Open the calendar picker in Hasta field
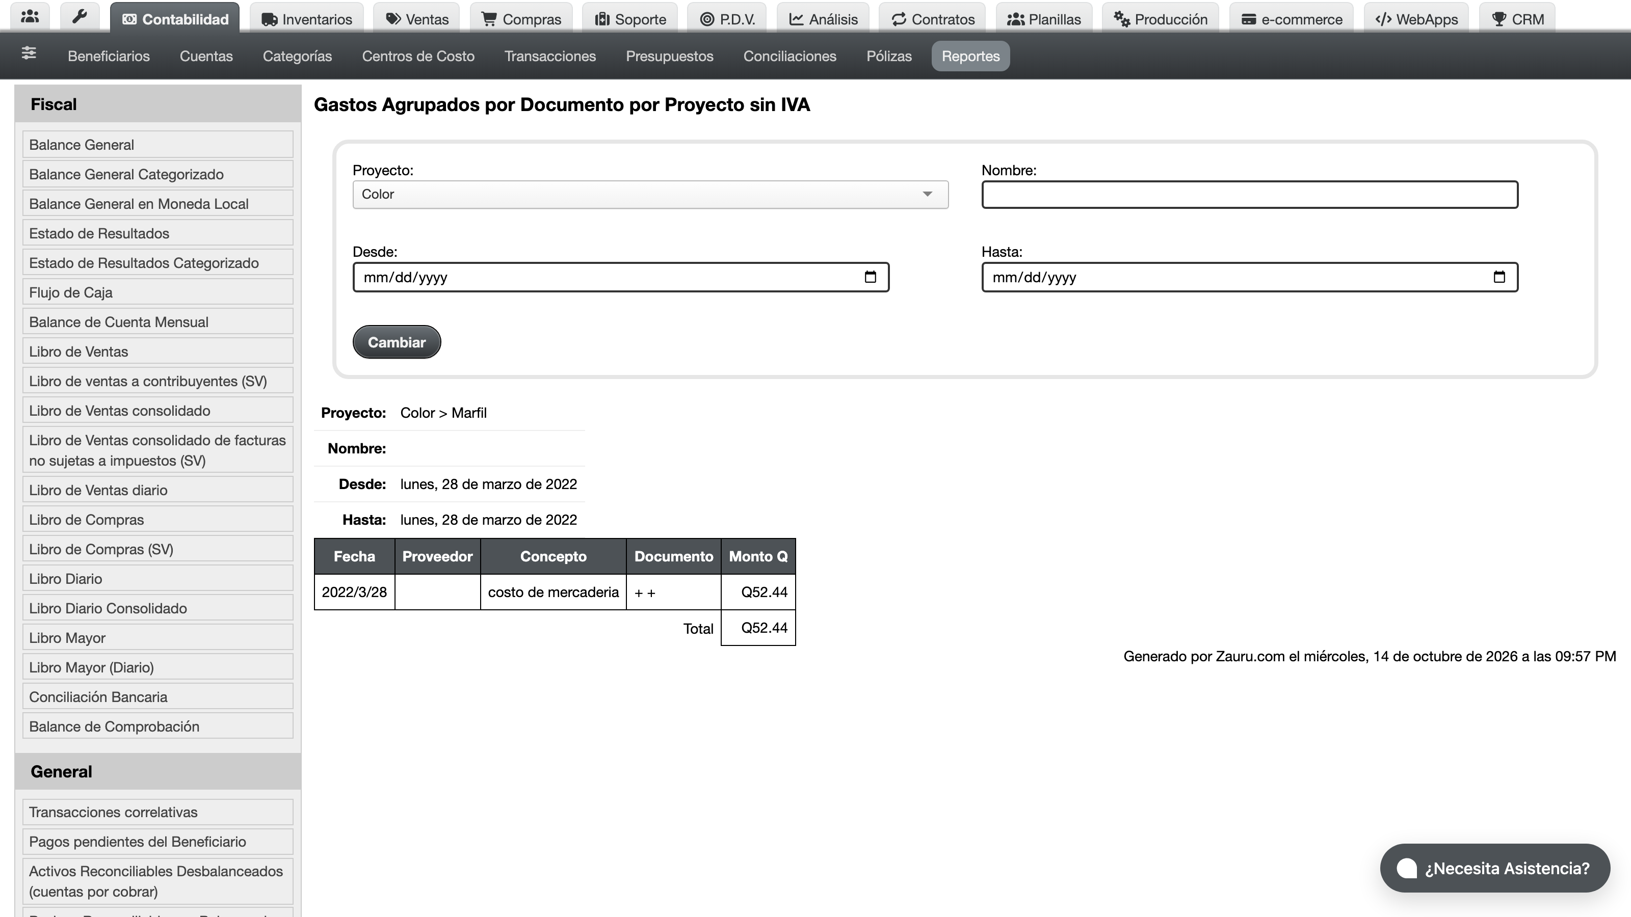Image resolution: width=1631 pixels, height=917 pixels. click(1498, 277)
